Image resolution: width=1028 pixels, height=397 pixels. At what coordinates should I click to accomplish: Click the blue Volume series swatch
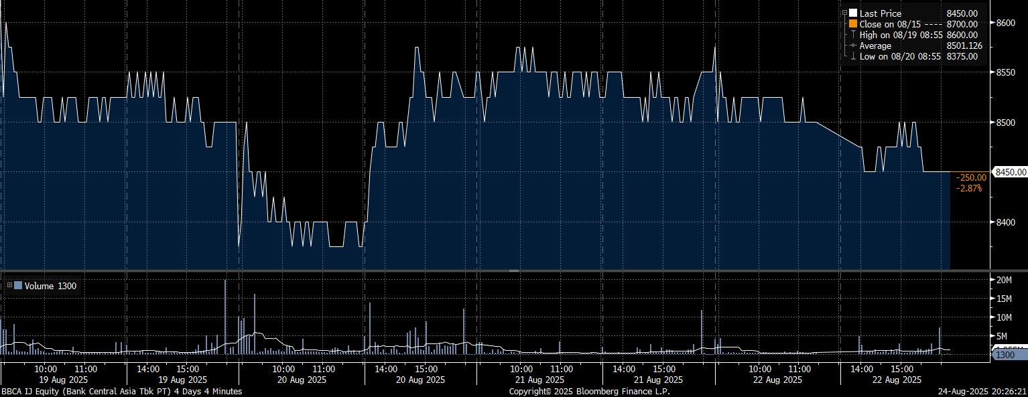point(18,286)
